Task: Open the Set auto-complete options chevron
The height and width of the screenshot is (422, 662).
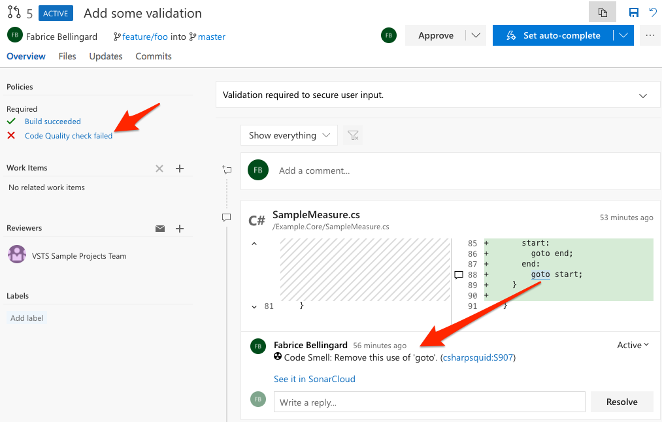Action: [623, 35]
